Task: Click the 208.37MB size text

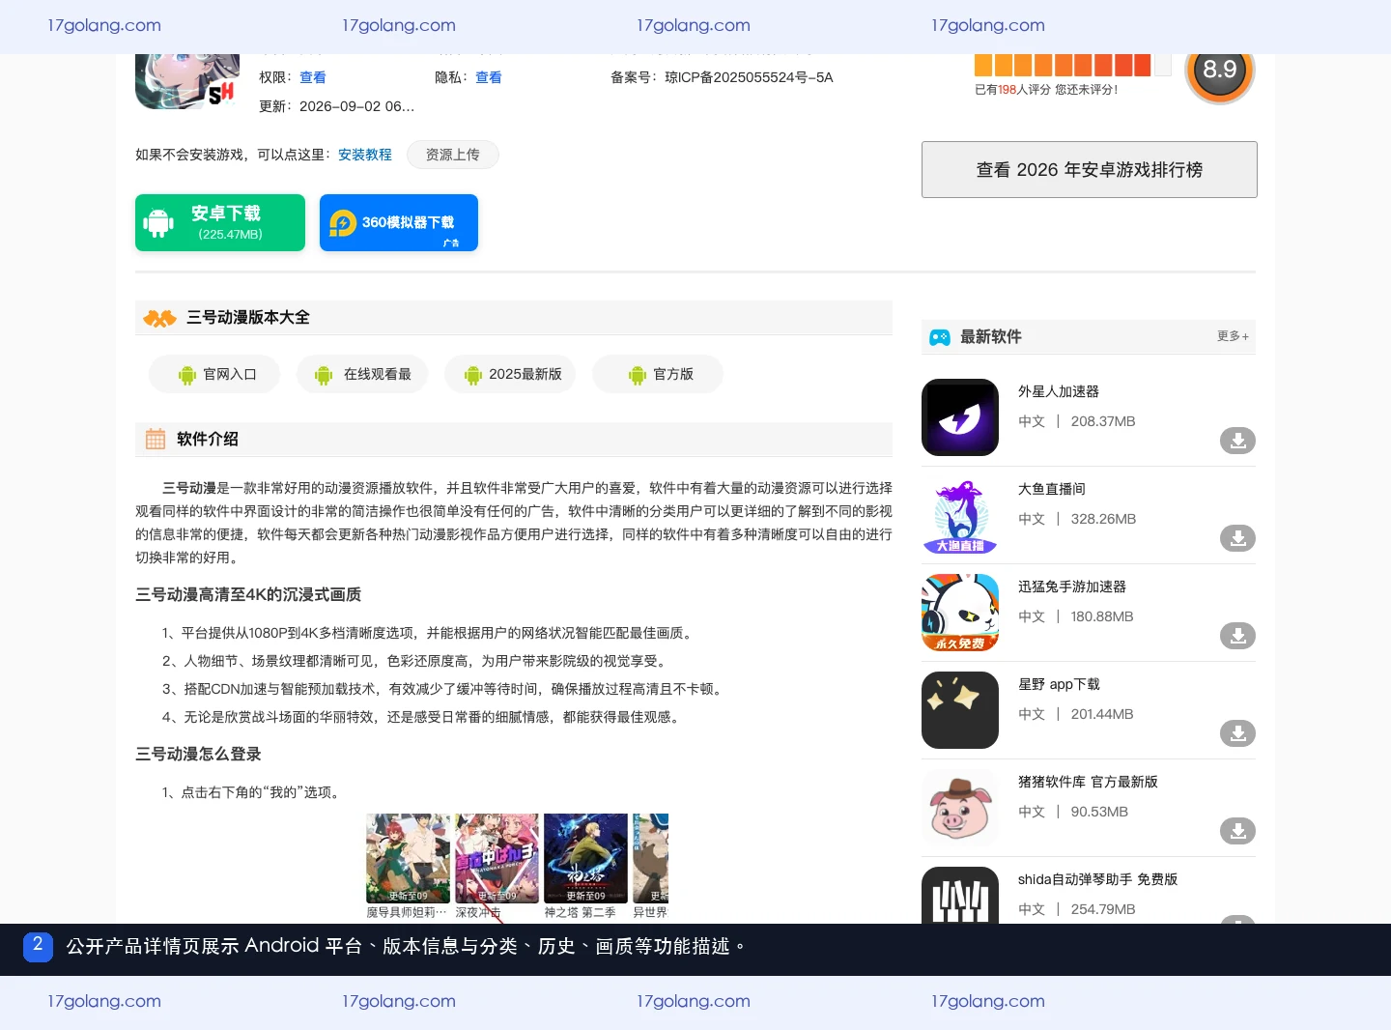Action: (1103, 421)
